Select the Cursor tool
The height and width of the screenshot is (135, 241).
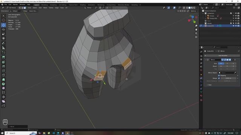(3, 20)
